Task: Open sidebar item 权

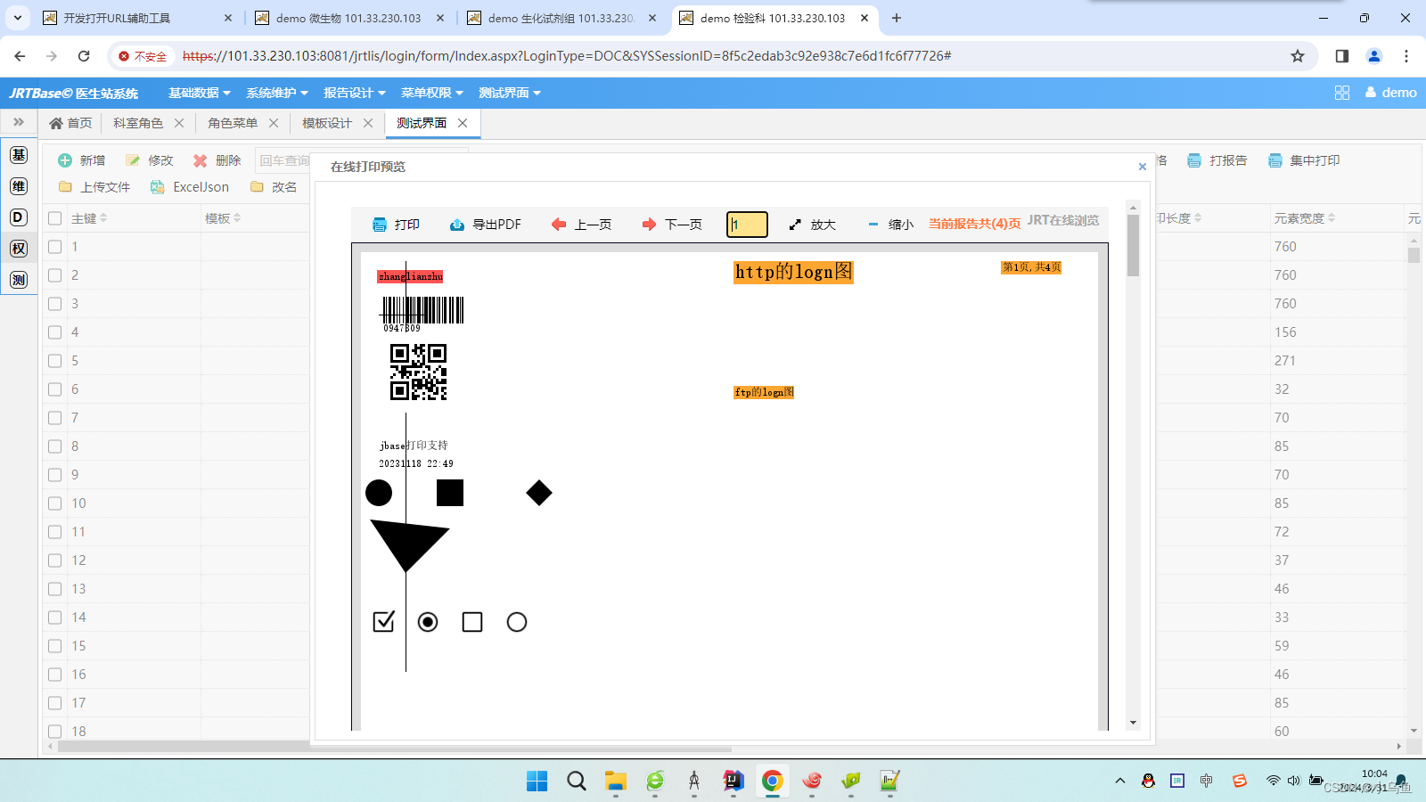Action: (19, 249)
